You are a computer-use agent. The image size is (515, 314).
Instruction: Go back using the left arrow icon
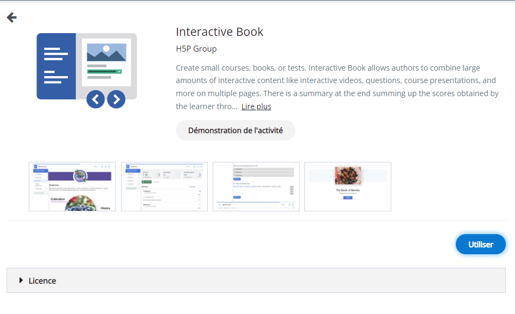tap(12, 17)
